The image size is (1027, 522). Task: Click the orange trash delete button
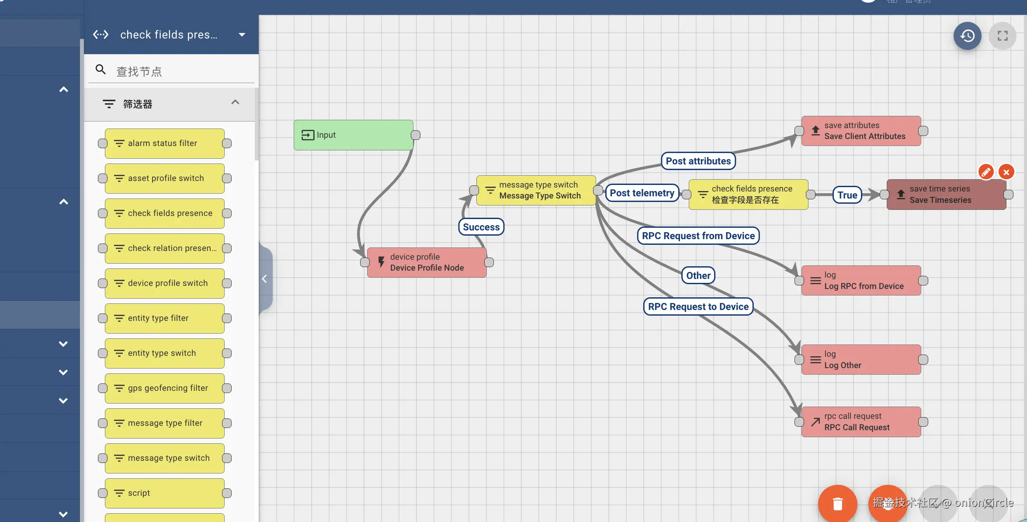[837, 504]
